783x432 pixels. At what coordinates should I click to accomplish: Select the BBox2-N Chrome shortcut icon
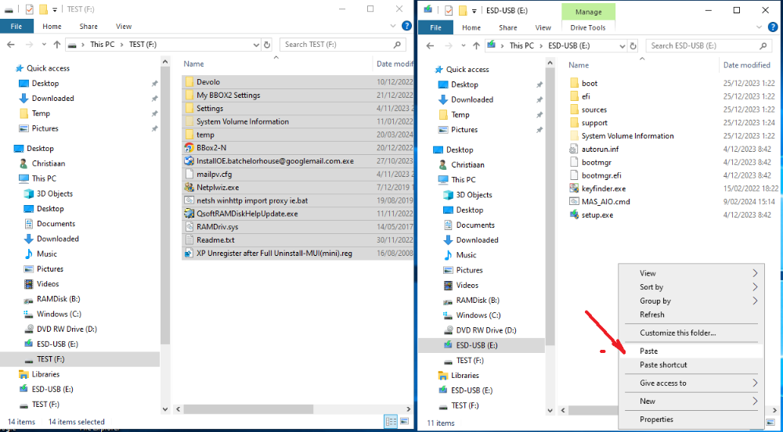189,148
